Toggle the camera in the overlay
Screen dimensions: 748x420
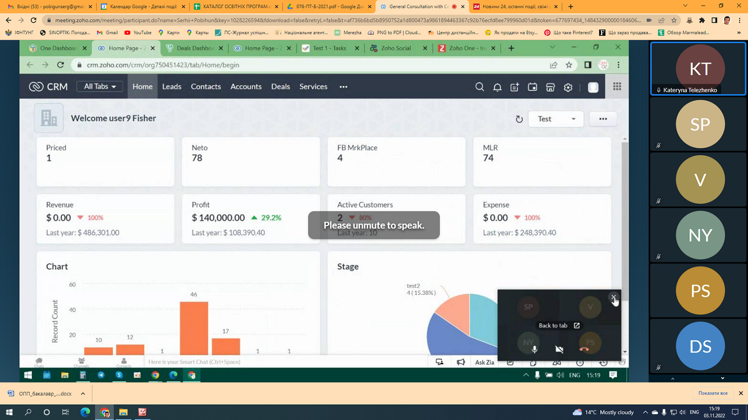tap(559, 349)
